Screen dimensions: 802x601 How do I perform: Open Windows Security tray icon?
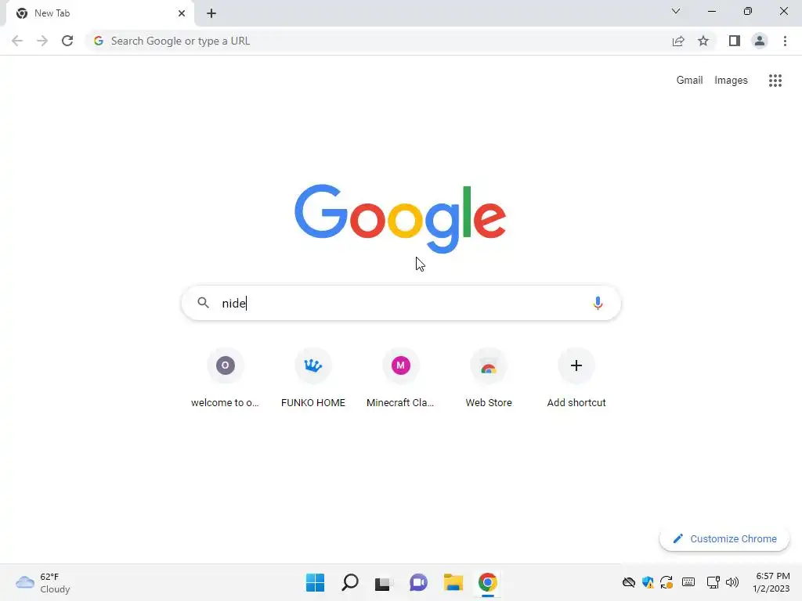pos(648,582)
